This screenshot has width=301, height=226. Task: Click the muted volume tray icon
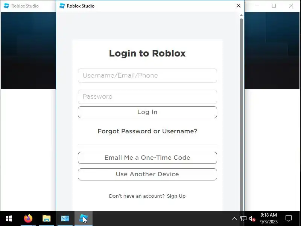[252, 218]
